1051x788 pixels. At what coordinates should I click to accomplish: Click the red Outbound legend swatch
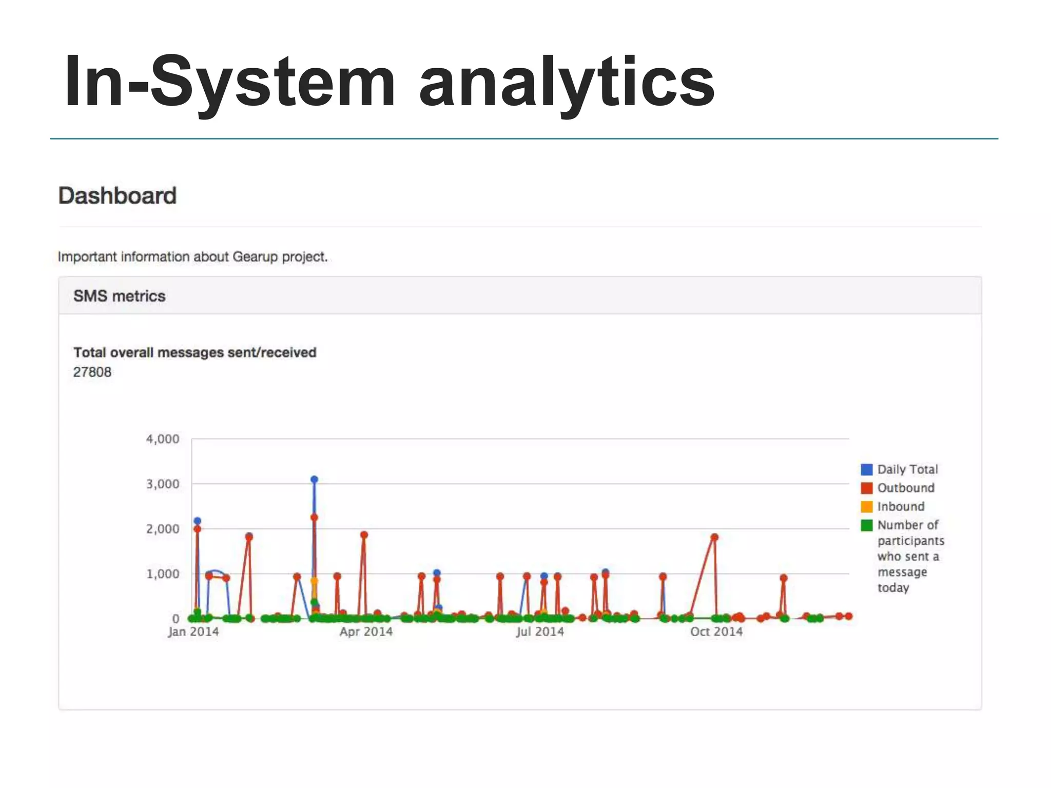867,488
